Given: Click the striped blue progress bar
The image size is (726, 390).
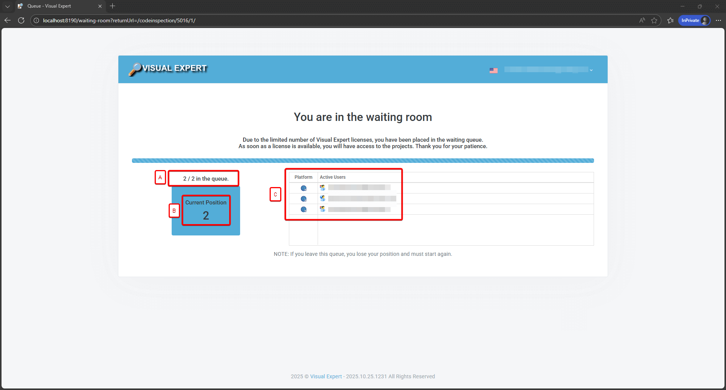Looking at the screenshot, I should pyautogui.click(x=363, y=160).
